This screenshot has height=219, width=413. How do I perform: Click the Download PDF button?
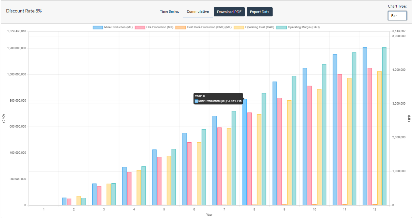pyautogui.click(x=229, y=12)
